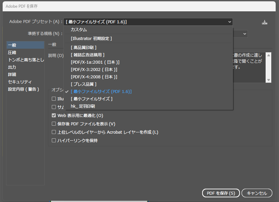This screenshot has width=279, height=202.
Task: Choose [PDF/X-1a:2001 (日本)] preset
Action: click(95, 62)
